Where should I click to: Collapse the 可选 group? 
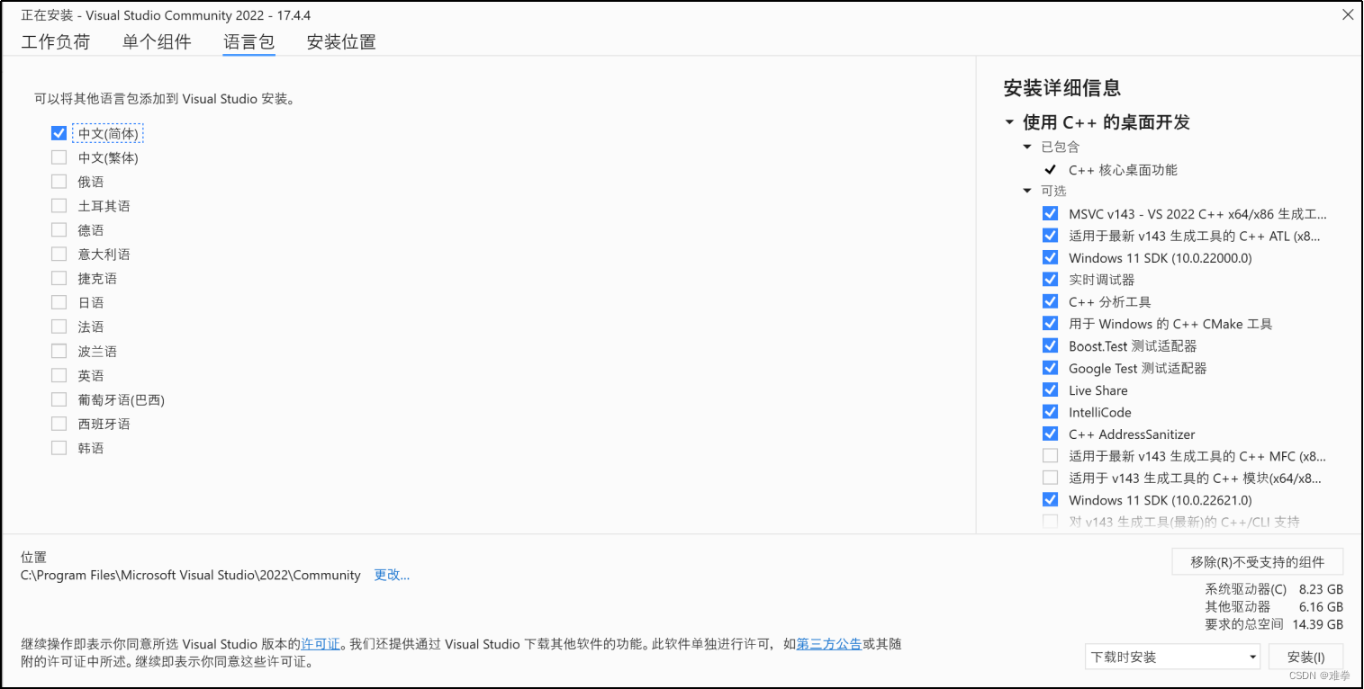1027,191
